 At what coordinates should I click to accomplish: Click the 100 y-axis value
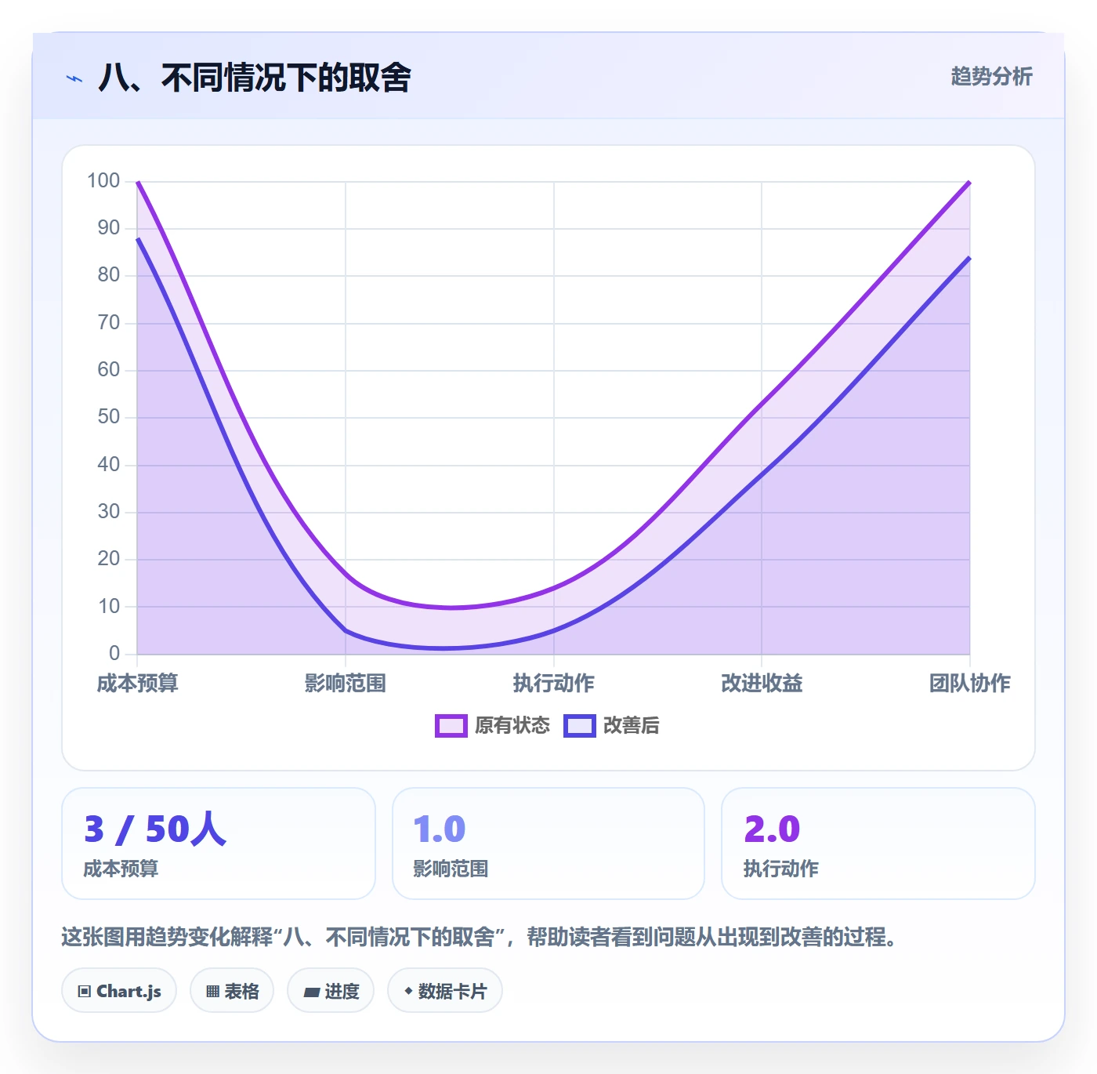coord(103,181)
